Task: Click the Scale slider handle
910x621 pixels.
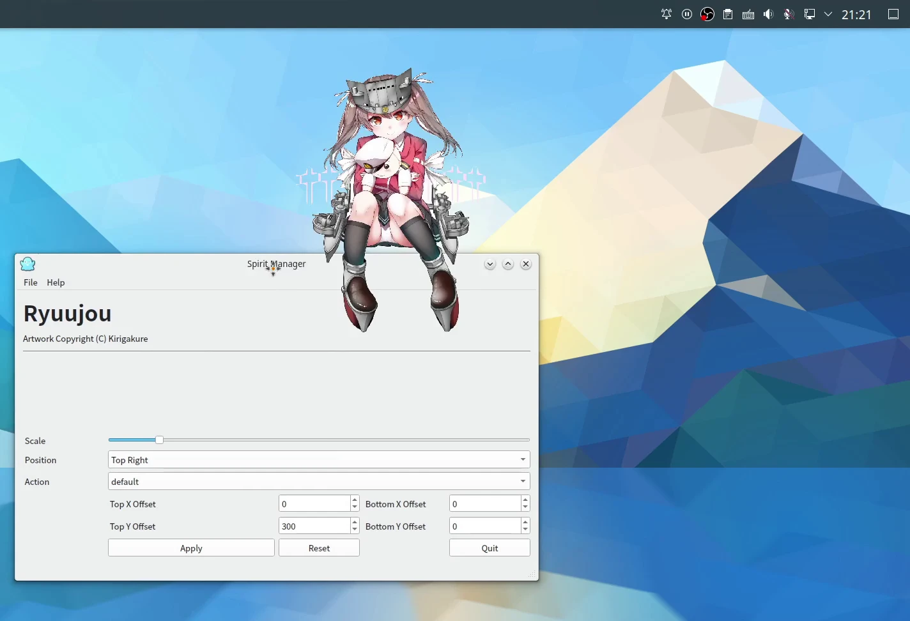Action: [159, 440]
